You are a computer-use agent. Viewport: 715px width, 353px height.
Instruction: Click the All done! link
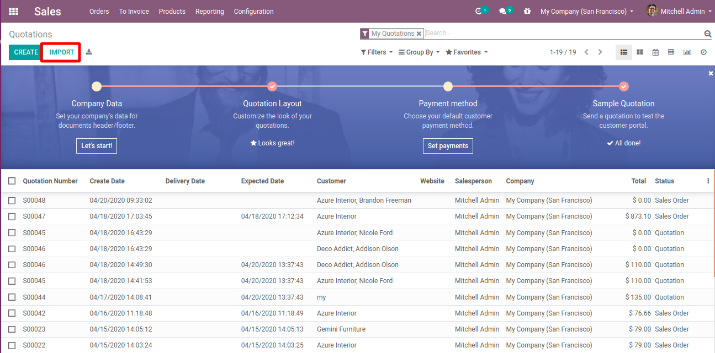[623, 143]
